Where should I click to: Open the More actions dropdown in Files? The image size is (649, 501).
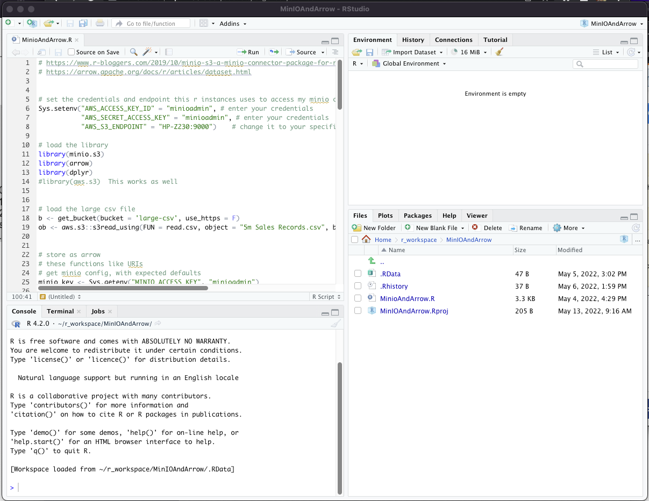(569, 228)
